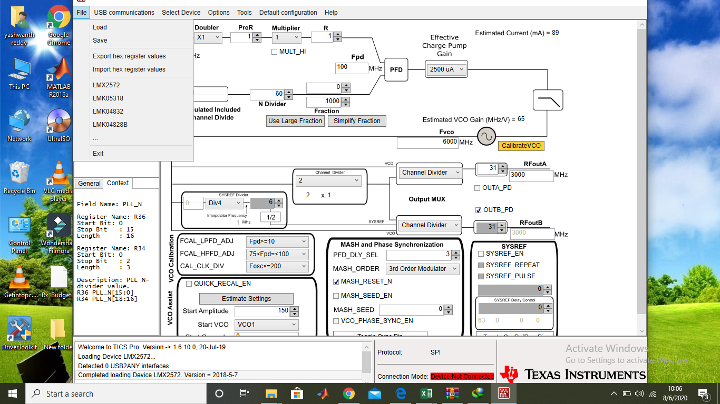Select the UltraISO desktop shortcut
The image size is (720, 404).
59,126
